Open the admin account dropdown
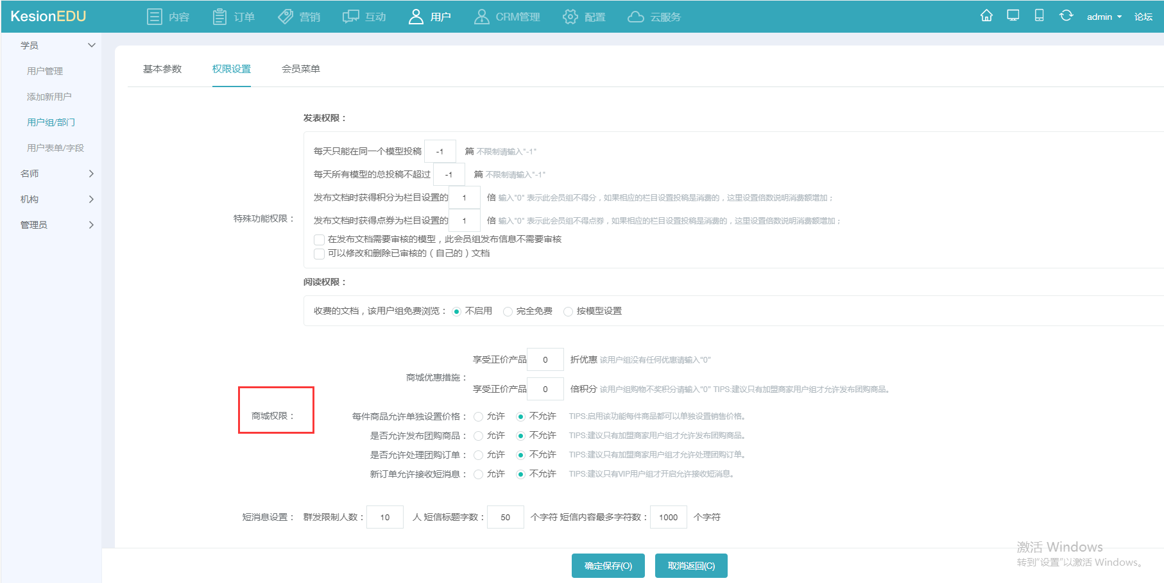Screen dimensions: 1164x583 tap(1104, 17)
